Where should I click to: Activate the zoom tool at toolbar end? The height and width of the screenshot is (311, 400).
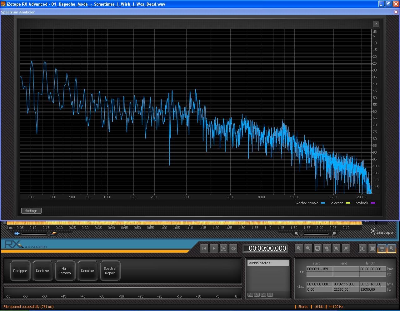pos(392,248)
